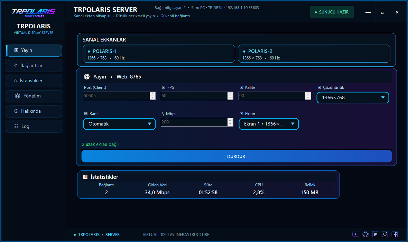Minimize the TRPOLARIS Server window

(x=368, y=12)
